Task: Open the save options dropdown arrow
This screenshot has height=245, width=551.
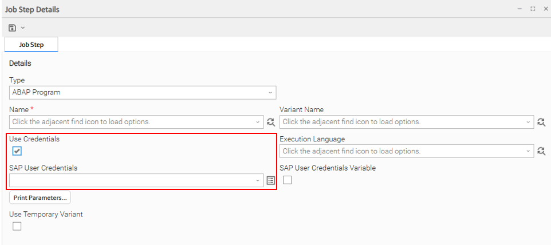Action: pyautogui.click(x=23, y=27)
